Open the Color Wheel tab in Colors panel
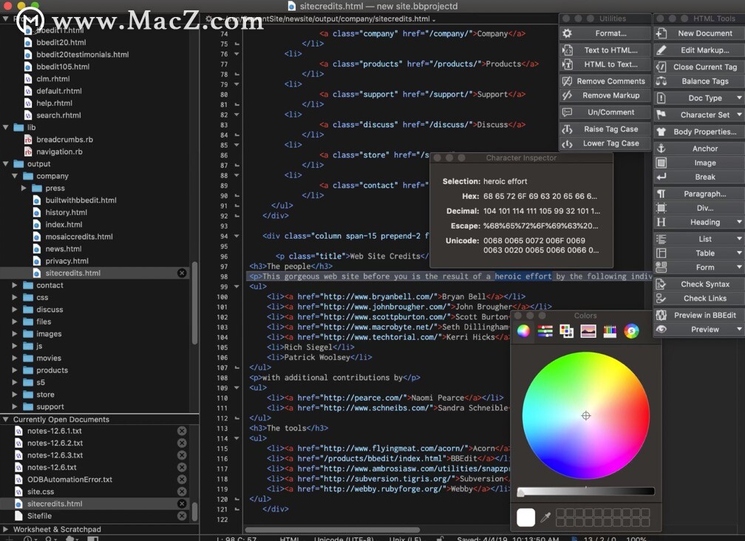The width and height of the screenshot is (745, 541). (523, 331)
